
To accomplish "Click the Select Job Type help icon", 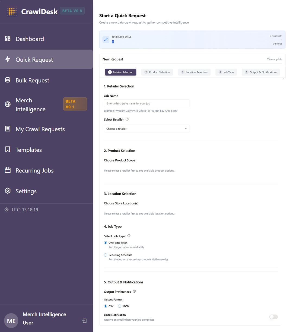I will click(x=129, y=236).
